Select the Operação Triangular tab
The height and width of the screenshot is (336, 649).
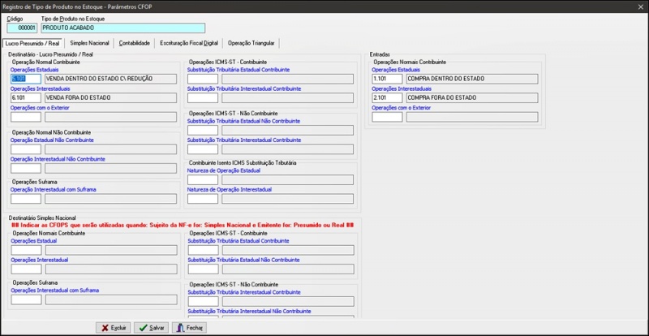point(251,43)
